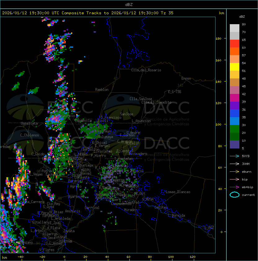Pick the slate purple 5-10 dBZ swatch
This screenshot has height=261, width=258.
234,144
